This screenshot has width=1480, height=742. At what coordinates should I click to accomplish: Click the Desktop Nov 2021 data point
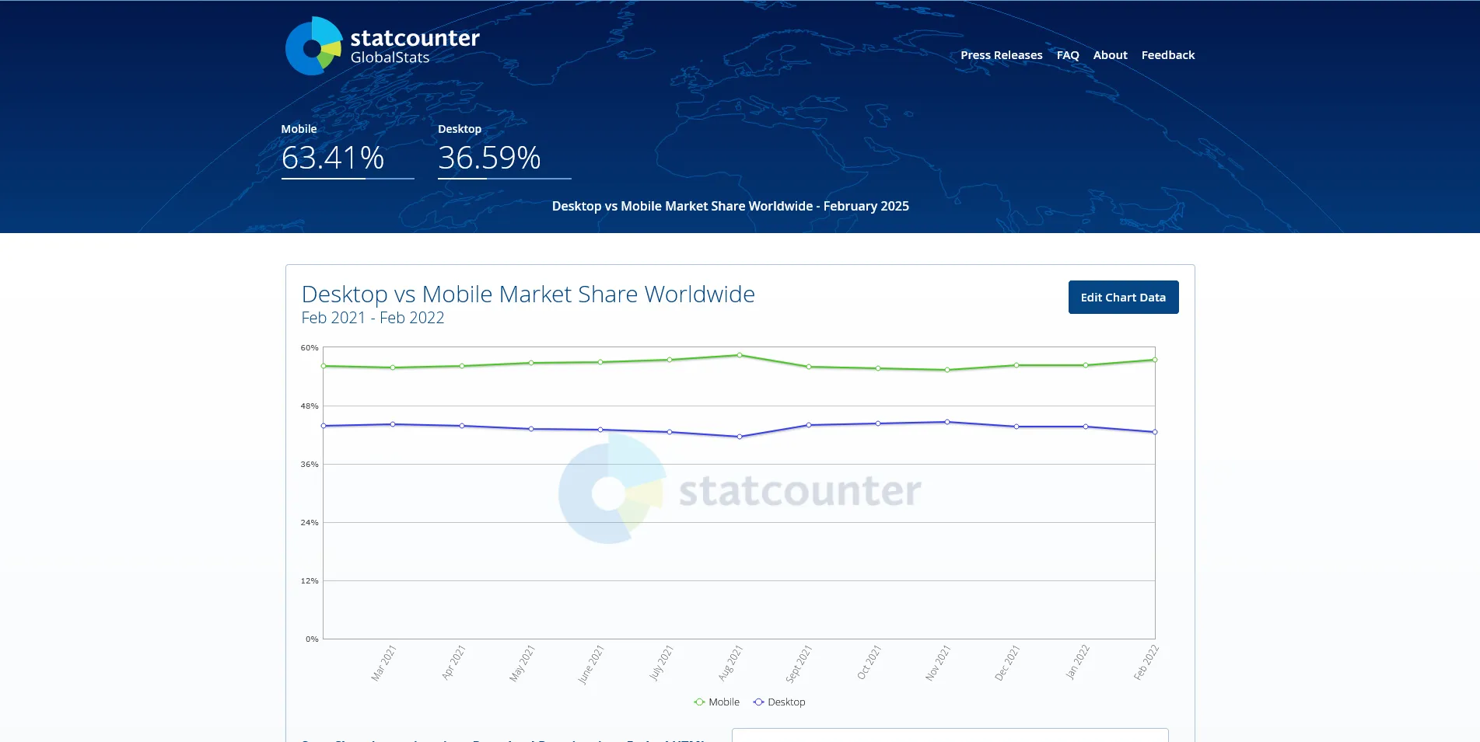pyautogui.click(x=947, y=422)
